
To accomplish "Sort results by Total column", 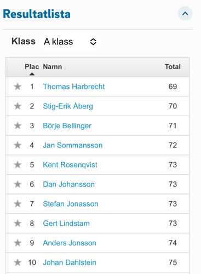I will pos(173,67).
